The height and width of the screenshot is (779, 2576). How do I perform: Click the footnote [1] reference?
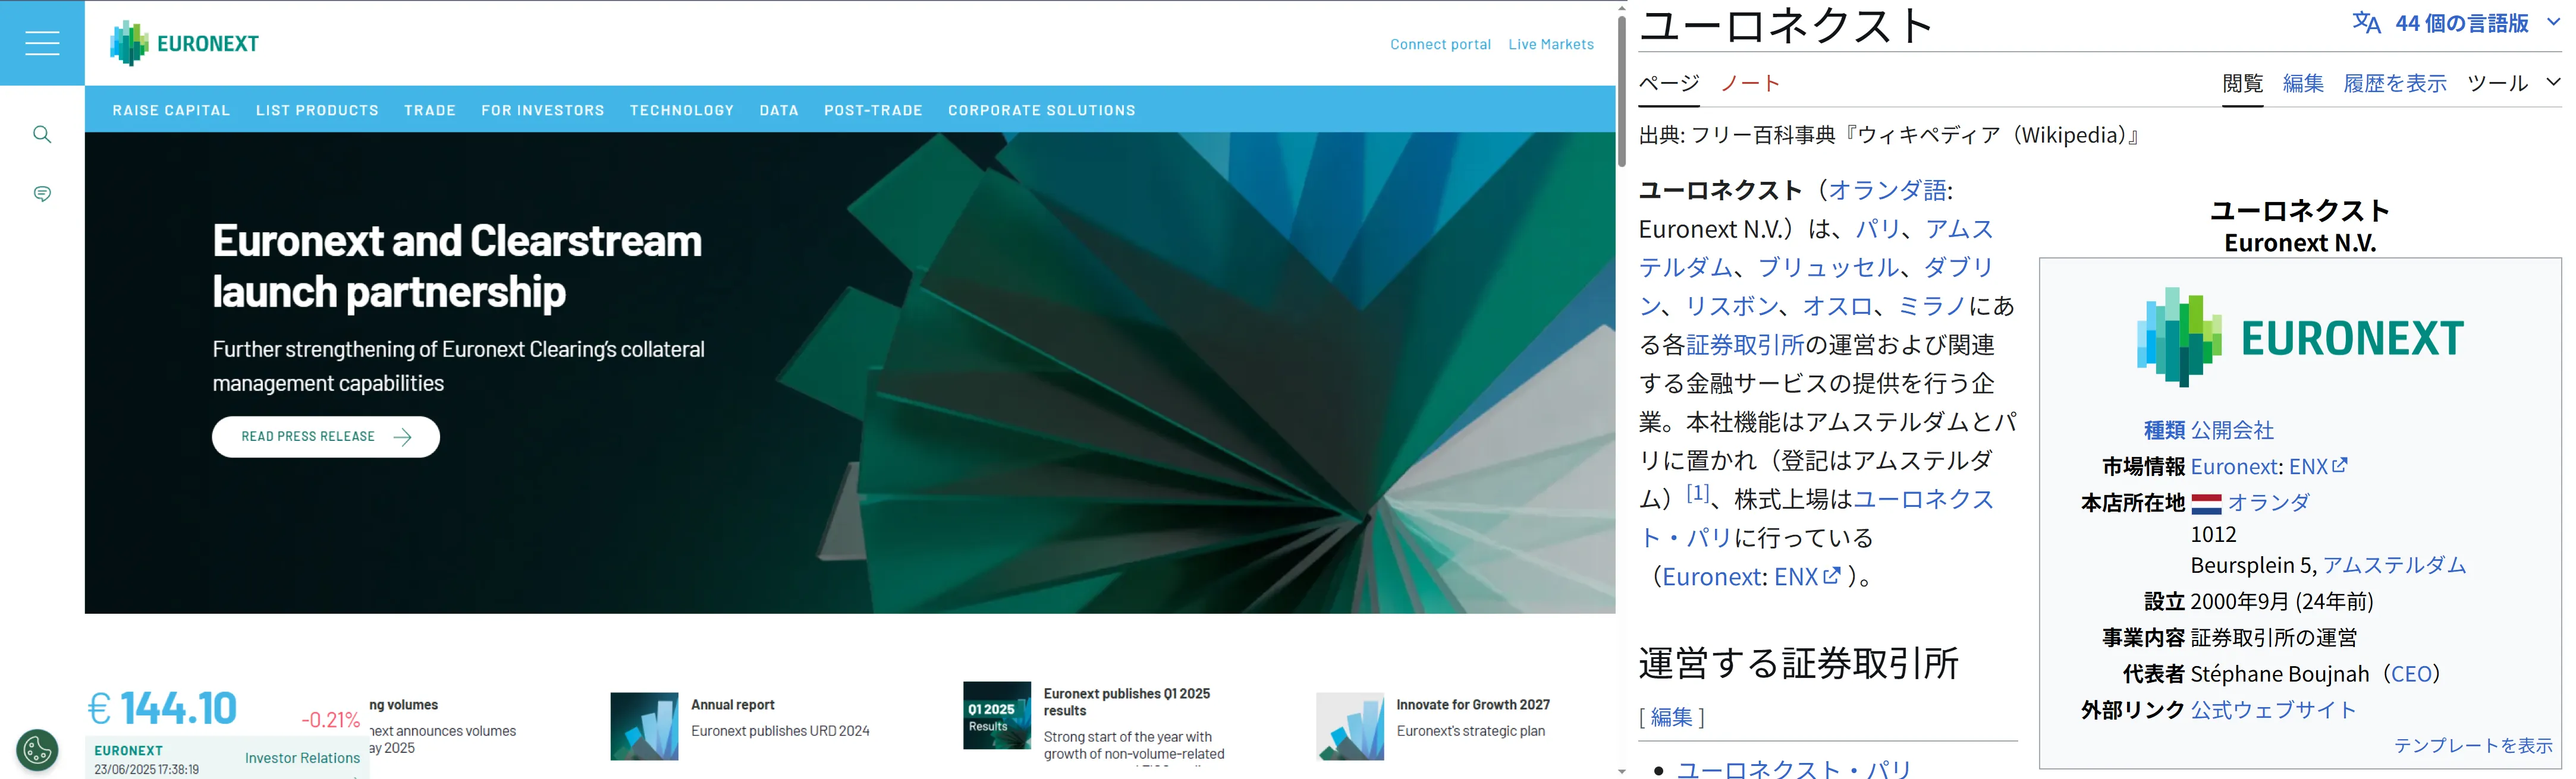pyautogui.click(x=1698, y=493)
